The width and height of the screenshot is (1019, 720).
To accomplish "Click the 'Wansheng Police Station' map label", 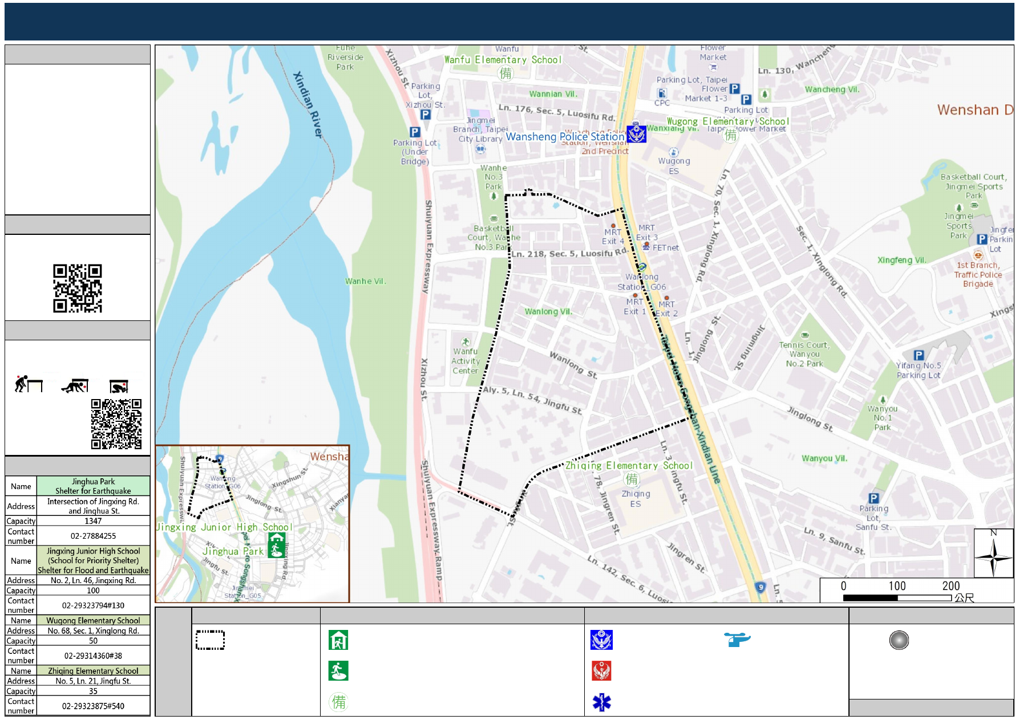I will (x=565, y=137).
